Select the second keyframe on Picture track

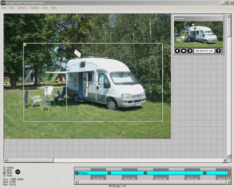click(109, 173)
